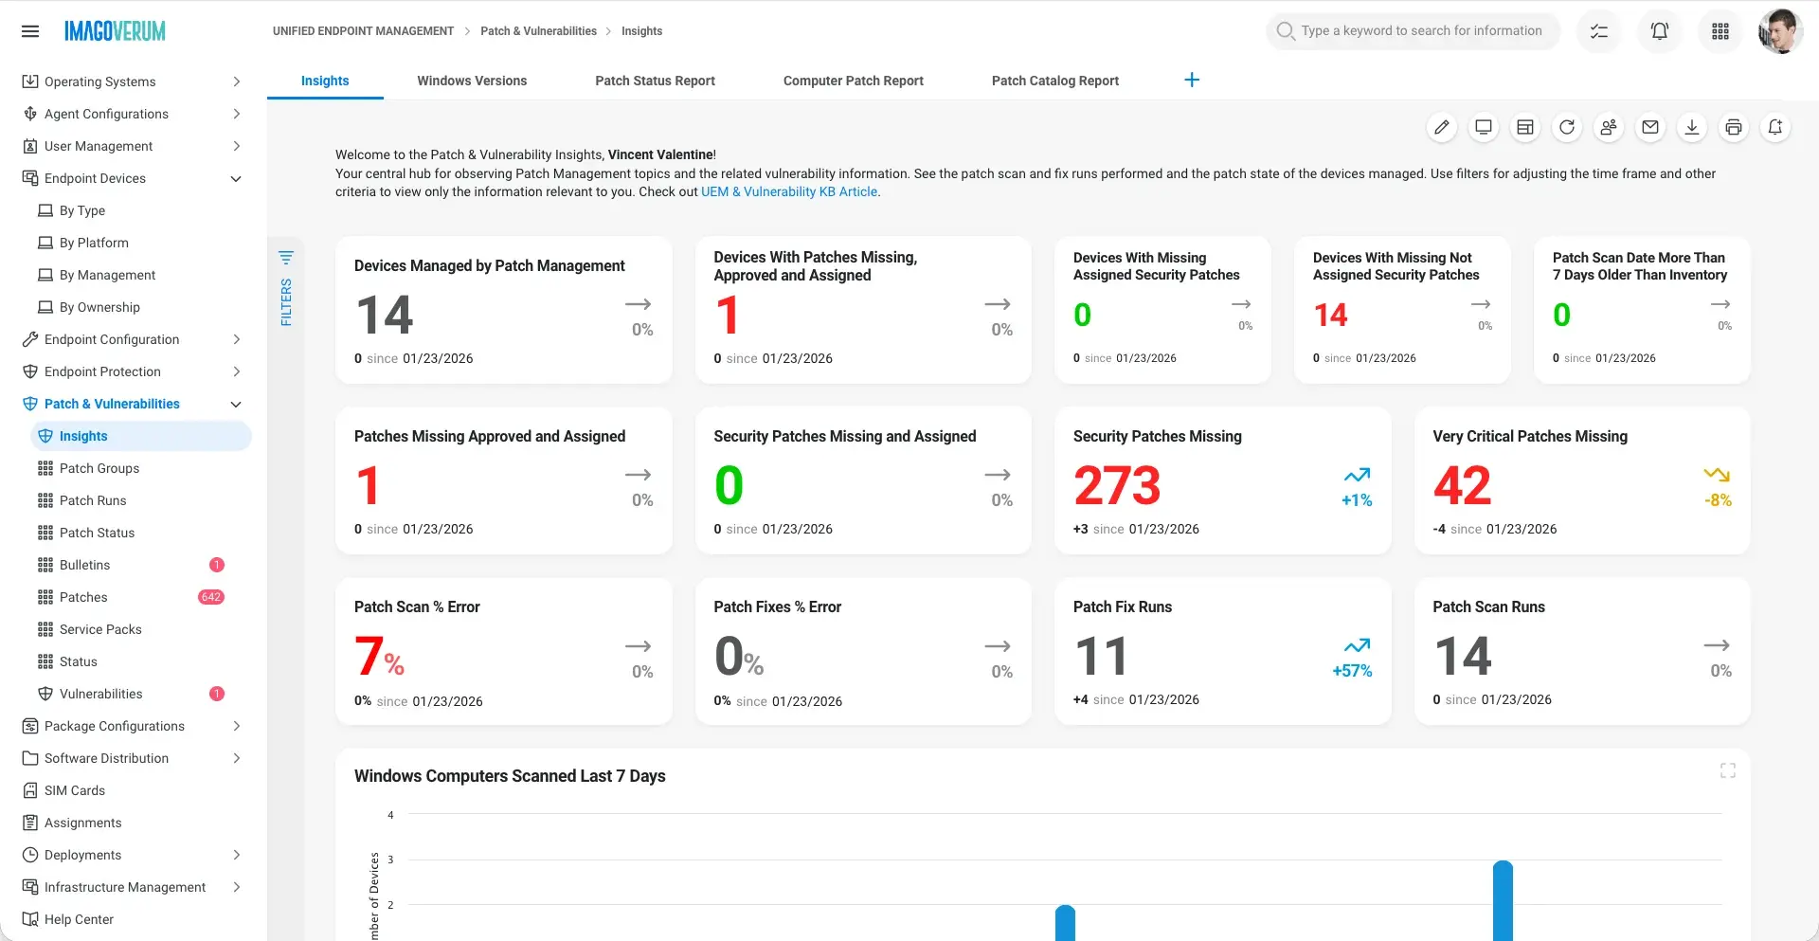Image resolution: width=1819 pixels, height=941 pixels.
Task: Open the email report icon
Action: point(1650,127)
